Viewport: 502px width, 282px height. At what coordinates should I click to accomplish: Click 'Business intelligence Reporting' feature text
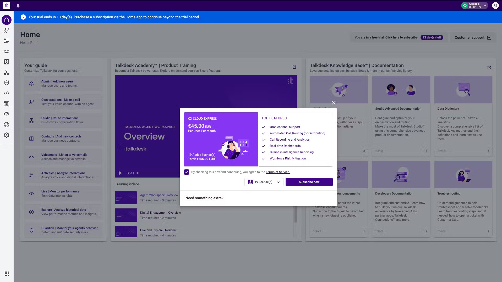tap(292, 152)
